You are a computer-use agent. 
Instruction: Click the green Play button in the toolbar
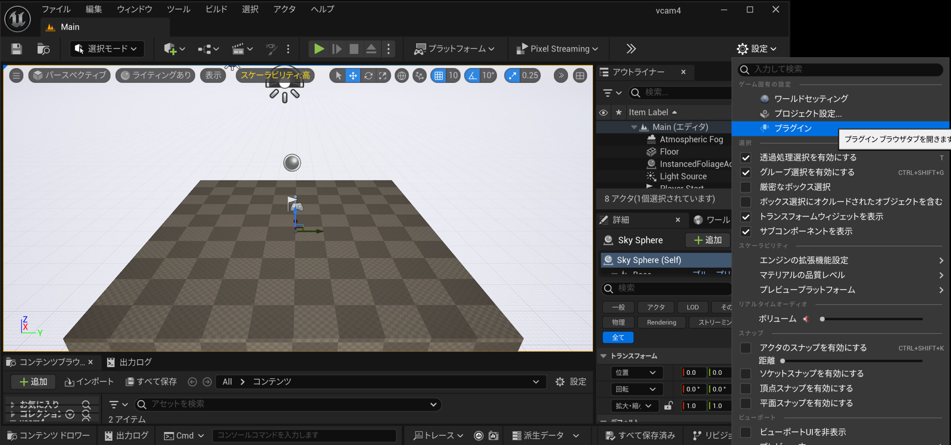pyautogui.click(x=318, y=49)
